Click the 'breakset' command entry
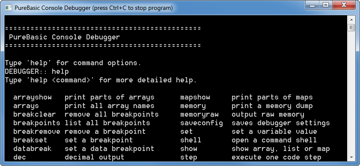 [30, 140]
